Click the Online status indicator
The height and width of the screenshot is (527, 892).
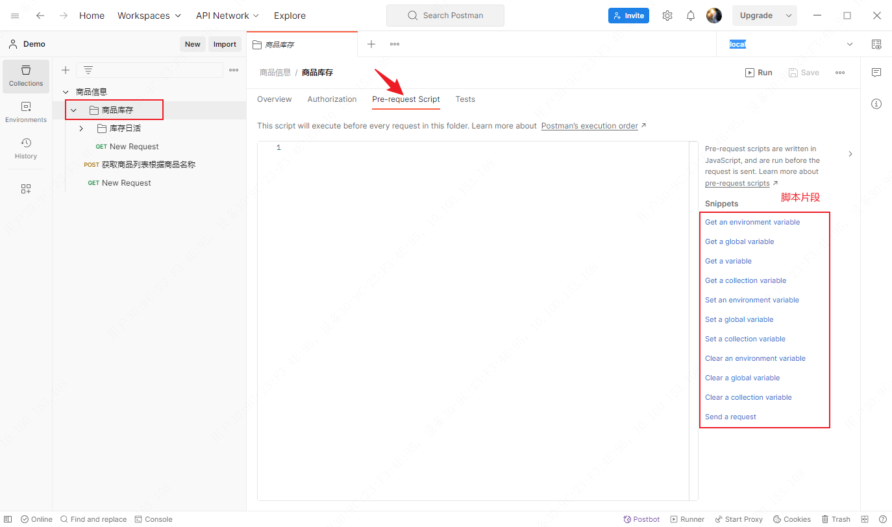(36, 519)
